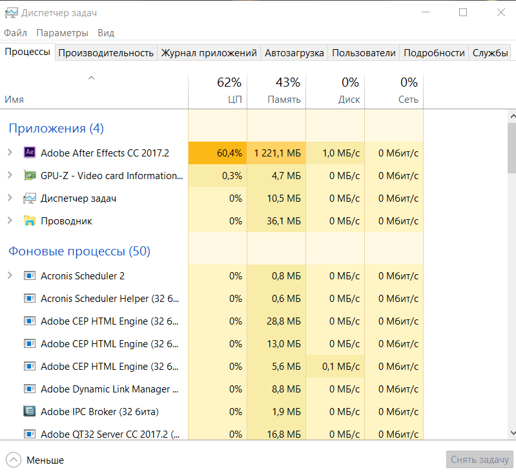The height and width of the screenshot is (472, 516).
Task: Select the Acronis Scheduler Helper row name
Action: (x=110, y=299)
